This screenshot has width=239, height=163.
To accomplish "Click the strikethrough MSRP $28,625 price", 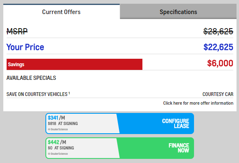I will [218, 31].
